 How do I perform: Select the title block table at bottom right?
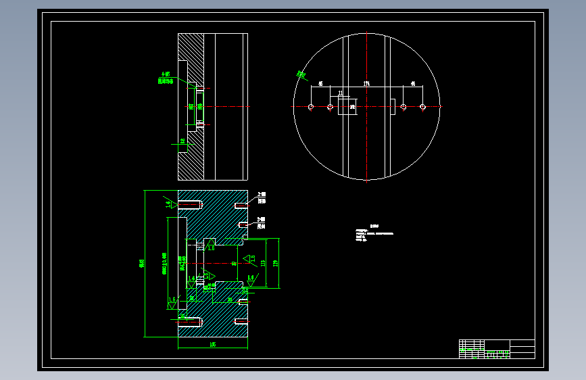pos(497,349)
